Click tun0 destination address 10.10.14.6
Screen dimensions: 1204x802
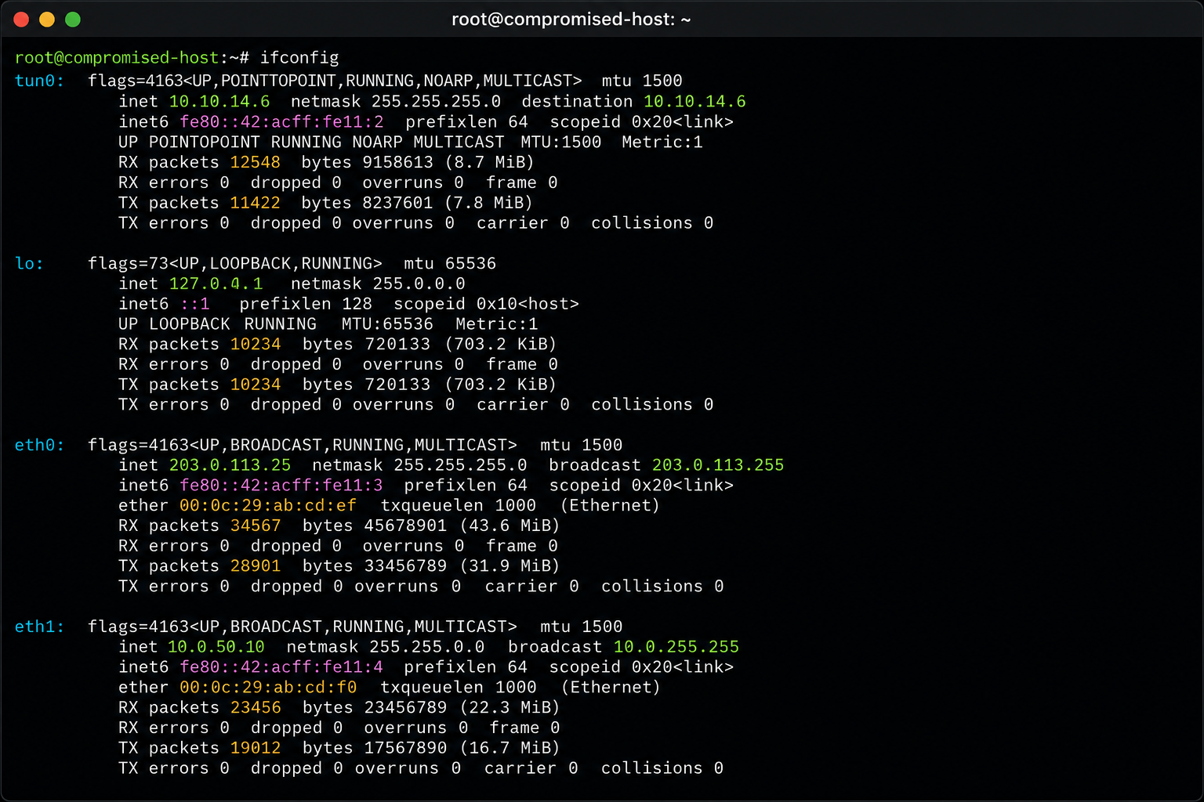pos(694,101)
